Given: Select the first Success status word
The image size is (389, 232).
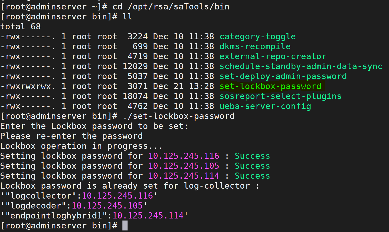Looking at the screenshot, I should pos(252,156).
